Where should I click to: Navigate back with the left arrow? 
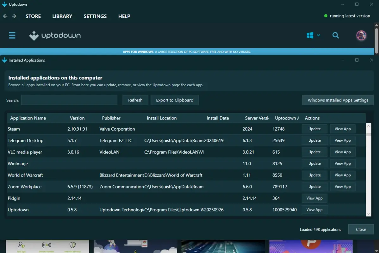click(x=5, y=16)
